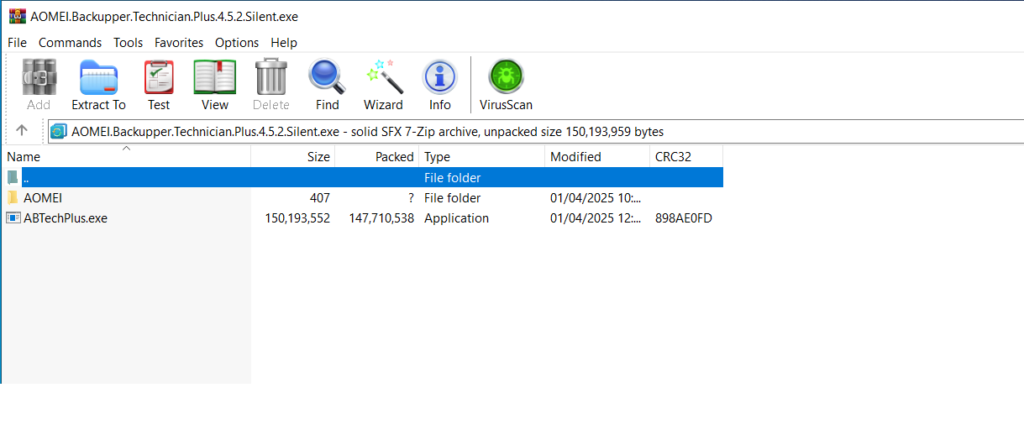Show archive Info icon

point(439,77)
